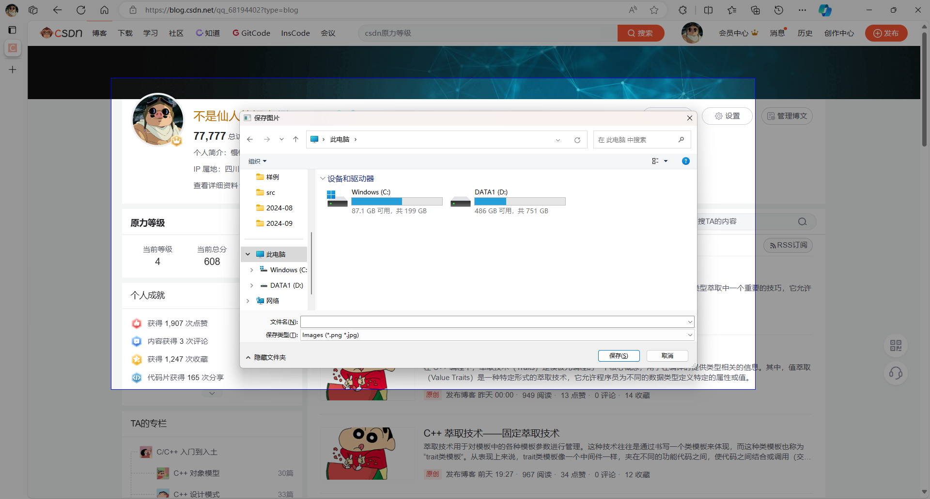Open 会员中心 link

(x=738, y=33)
